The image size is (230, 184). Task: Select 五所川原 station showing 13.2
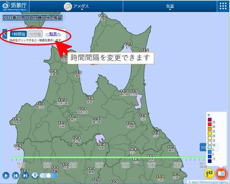click(x=62, y=102)
